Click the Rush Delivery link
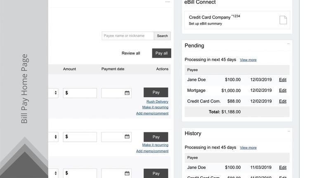317x178 pixels. coord(157,101)
